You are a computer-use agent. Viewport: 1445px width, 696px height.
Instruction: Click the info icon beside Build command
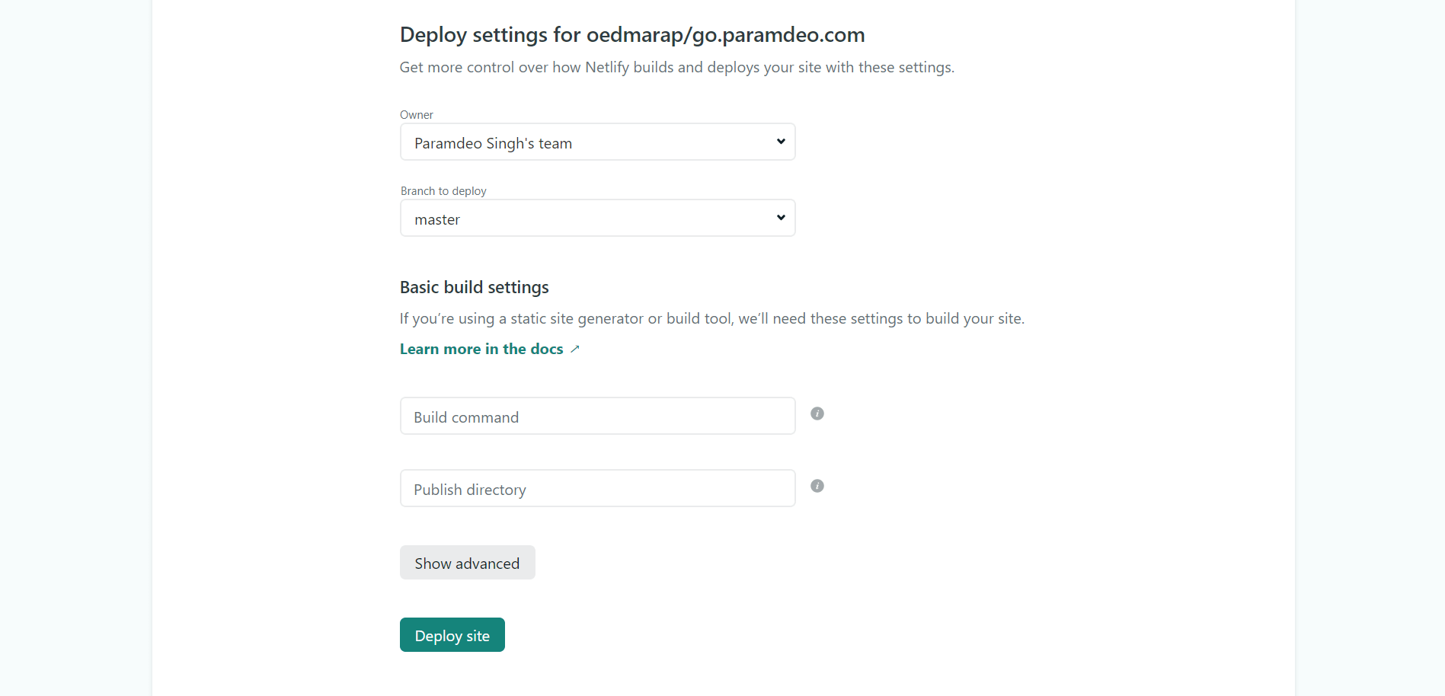click(817, 413)
